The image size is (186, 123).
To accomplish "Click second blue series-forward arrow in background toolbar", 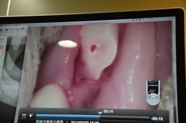I will (13, 29).
